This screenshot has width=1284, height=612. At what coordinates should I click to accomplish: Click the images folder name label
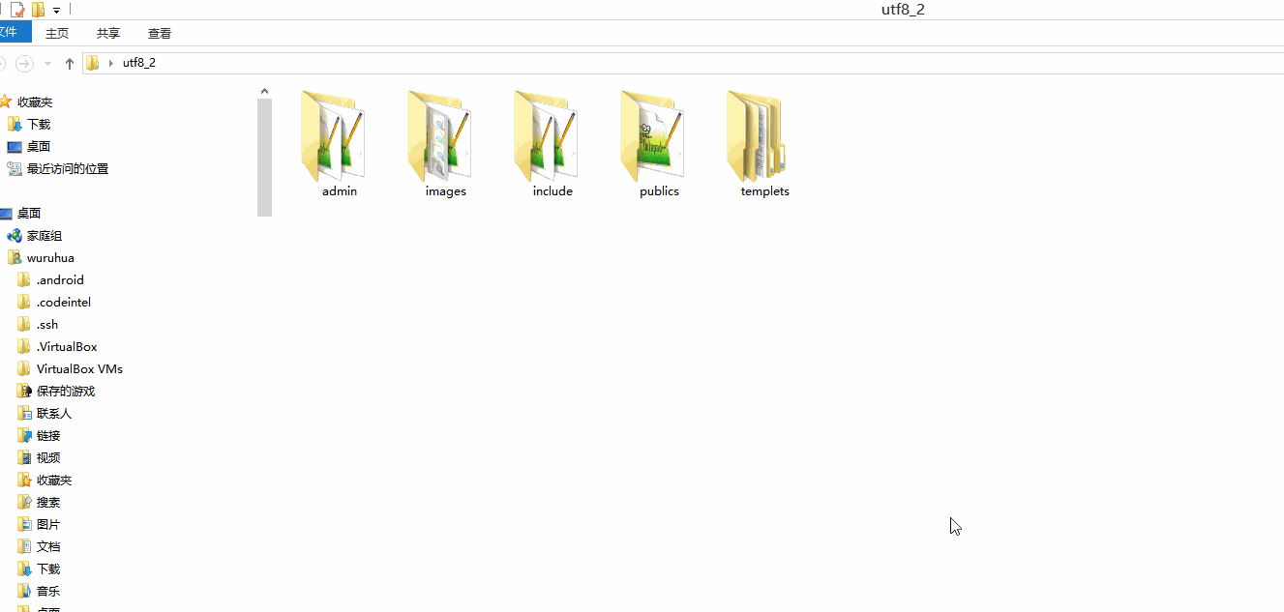[x=446, y=191]
